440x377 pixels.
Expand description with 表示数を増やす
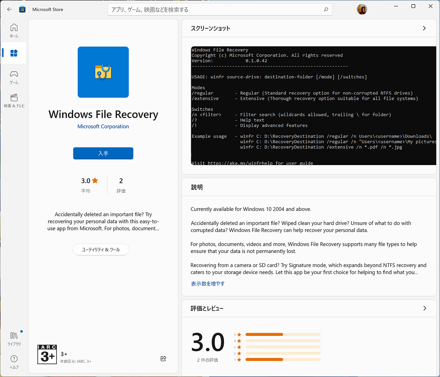tap(208, 283)
